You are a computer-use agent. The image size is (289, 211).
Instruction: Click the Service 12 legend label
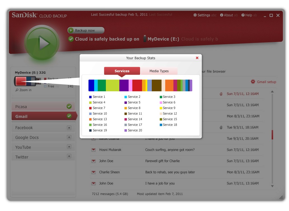tap(170, 114)
